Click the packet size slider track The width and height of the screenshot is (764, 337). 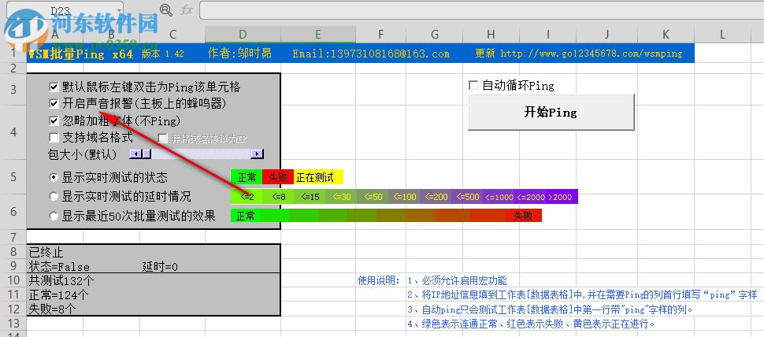pyautogui.click(x=201, y=154)
